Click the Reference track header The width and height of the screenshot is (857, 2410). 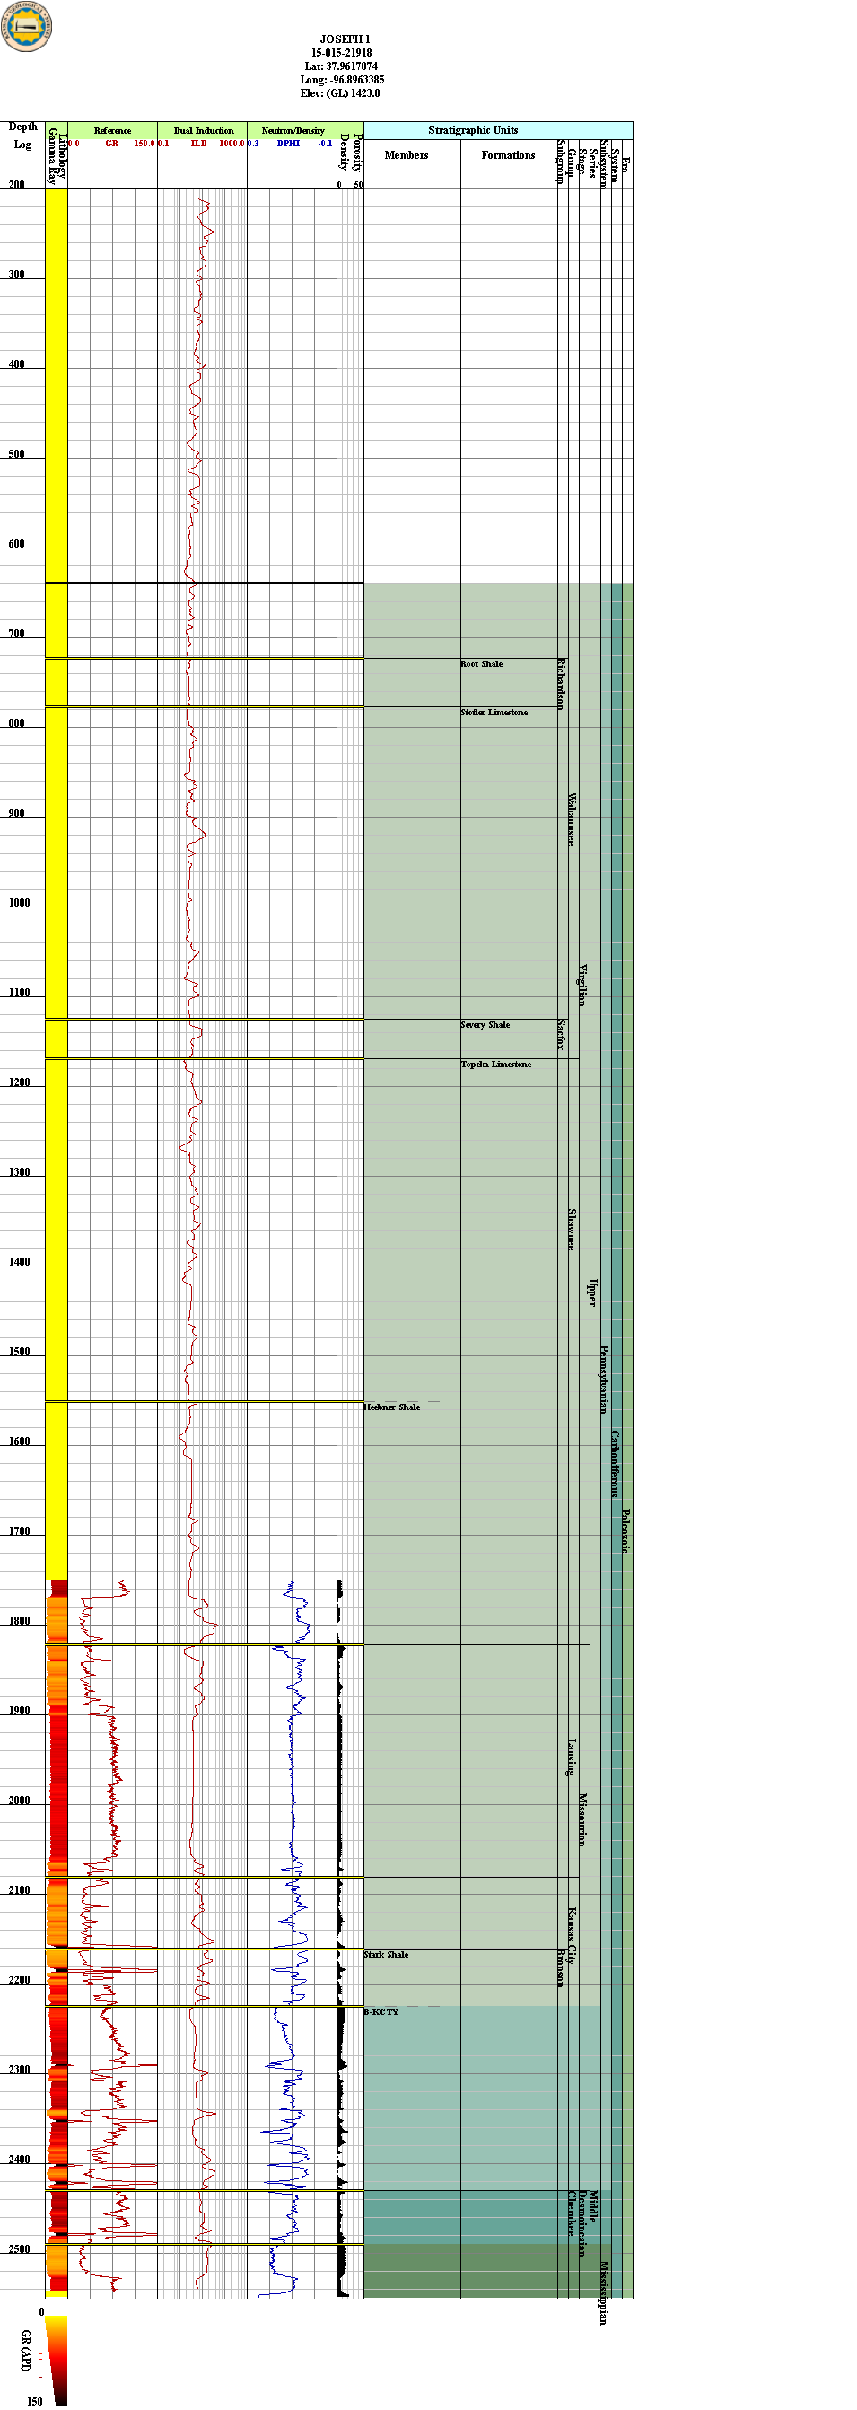tap(112, 130)
